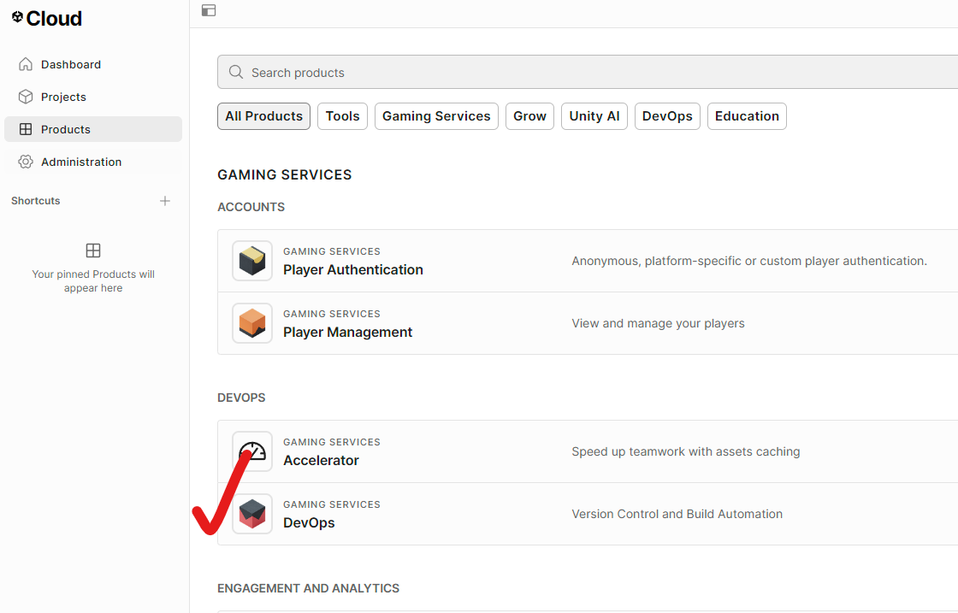Filter products by Gaming Services
The height and width of the screenshot is (613, 958).
click(436, 116)
